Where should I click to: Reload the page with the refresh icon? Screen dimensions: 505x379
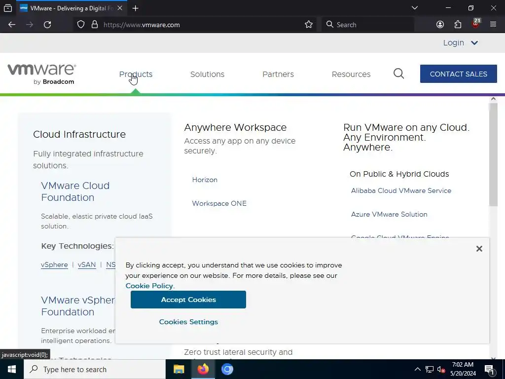(x=47, y=25)
